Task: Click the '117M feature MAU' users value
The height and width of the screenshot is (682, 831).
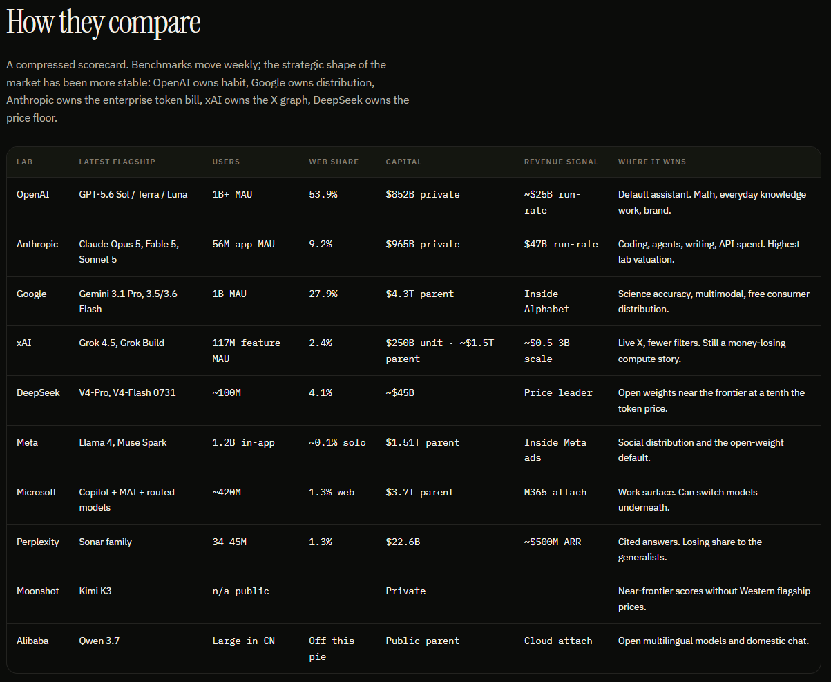Action: 247,350
